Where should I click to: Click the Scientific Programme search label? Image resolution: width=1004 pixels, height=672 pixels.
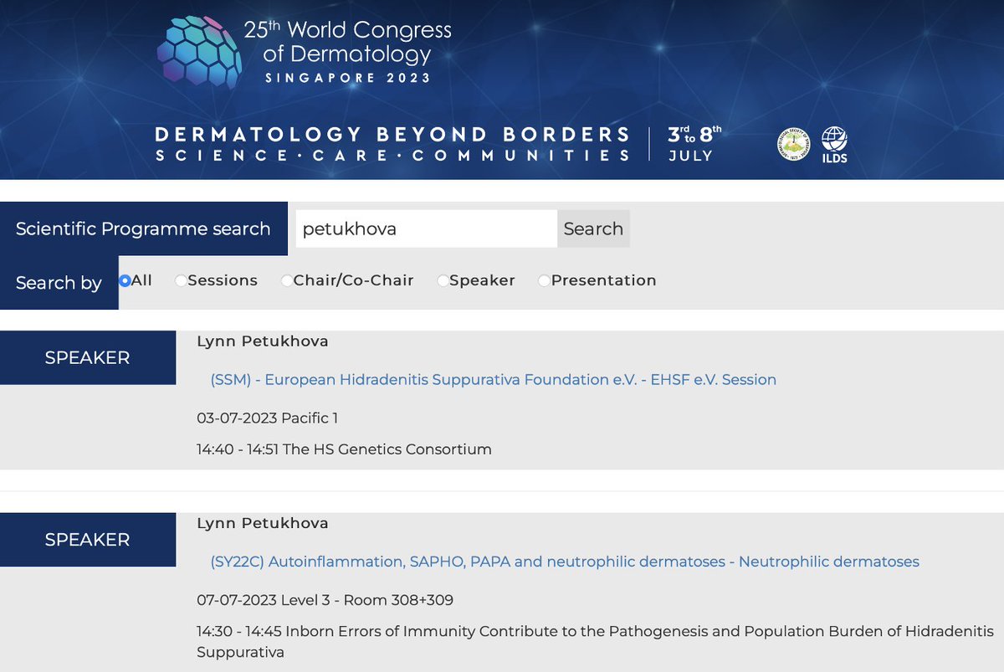click(x=143, y=228)
